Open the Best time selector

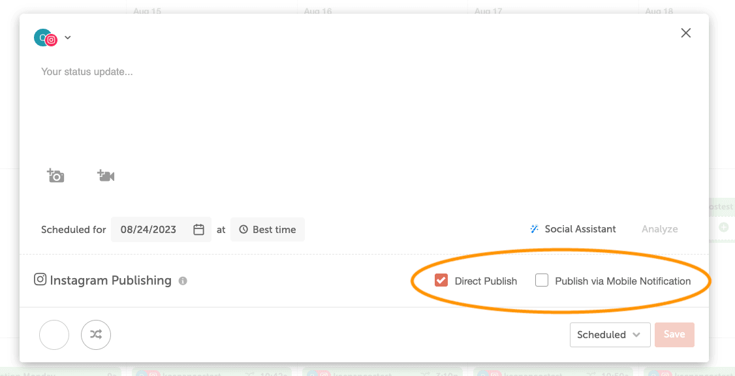[268, 230]
